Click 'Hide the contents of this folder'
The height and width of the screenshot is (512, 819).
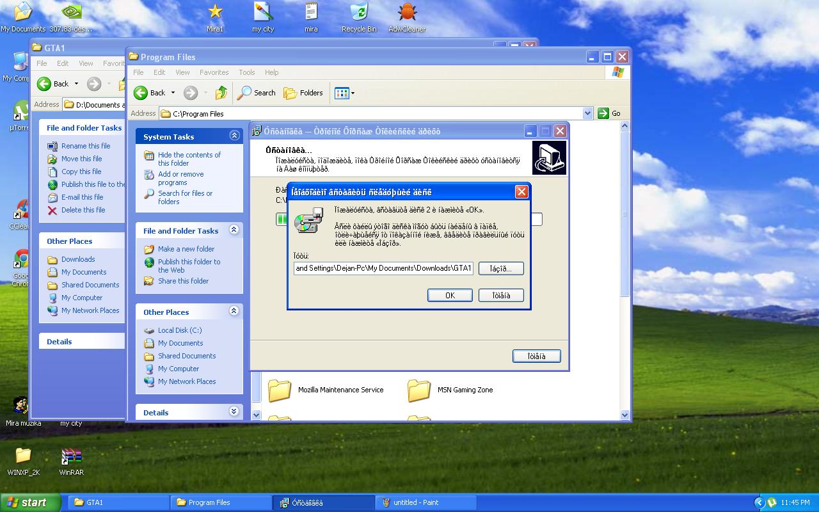click(189, 159)
